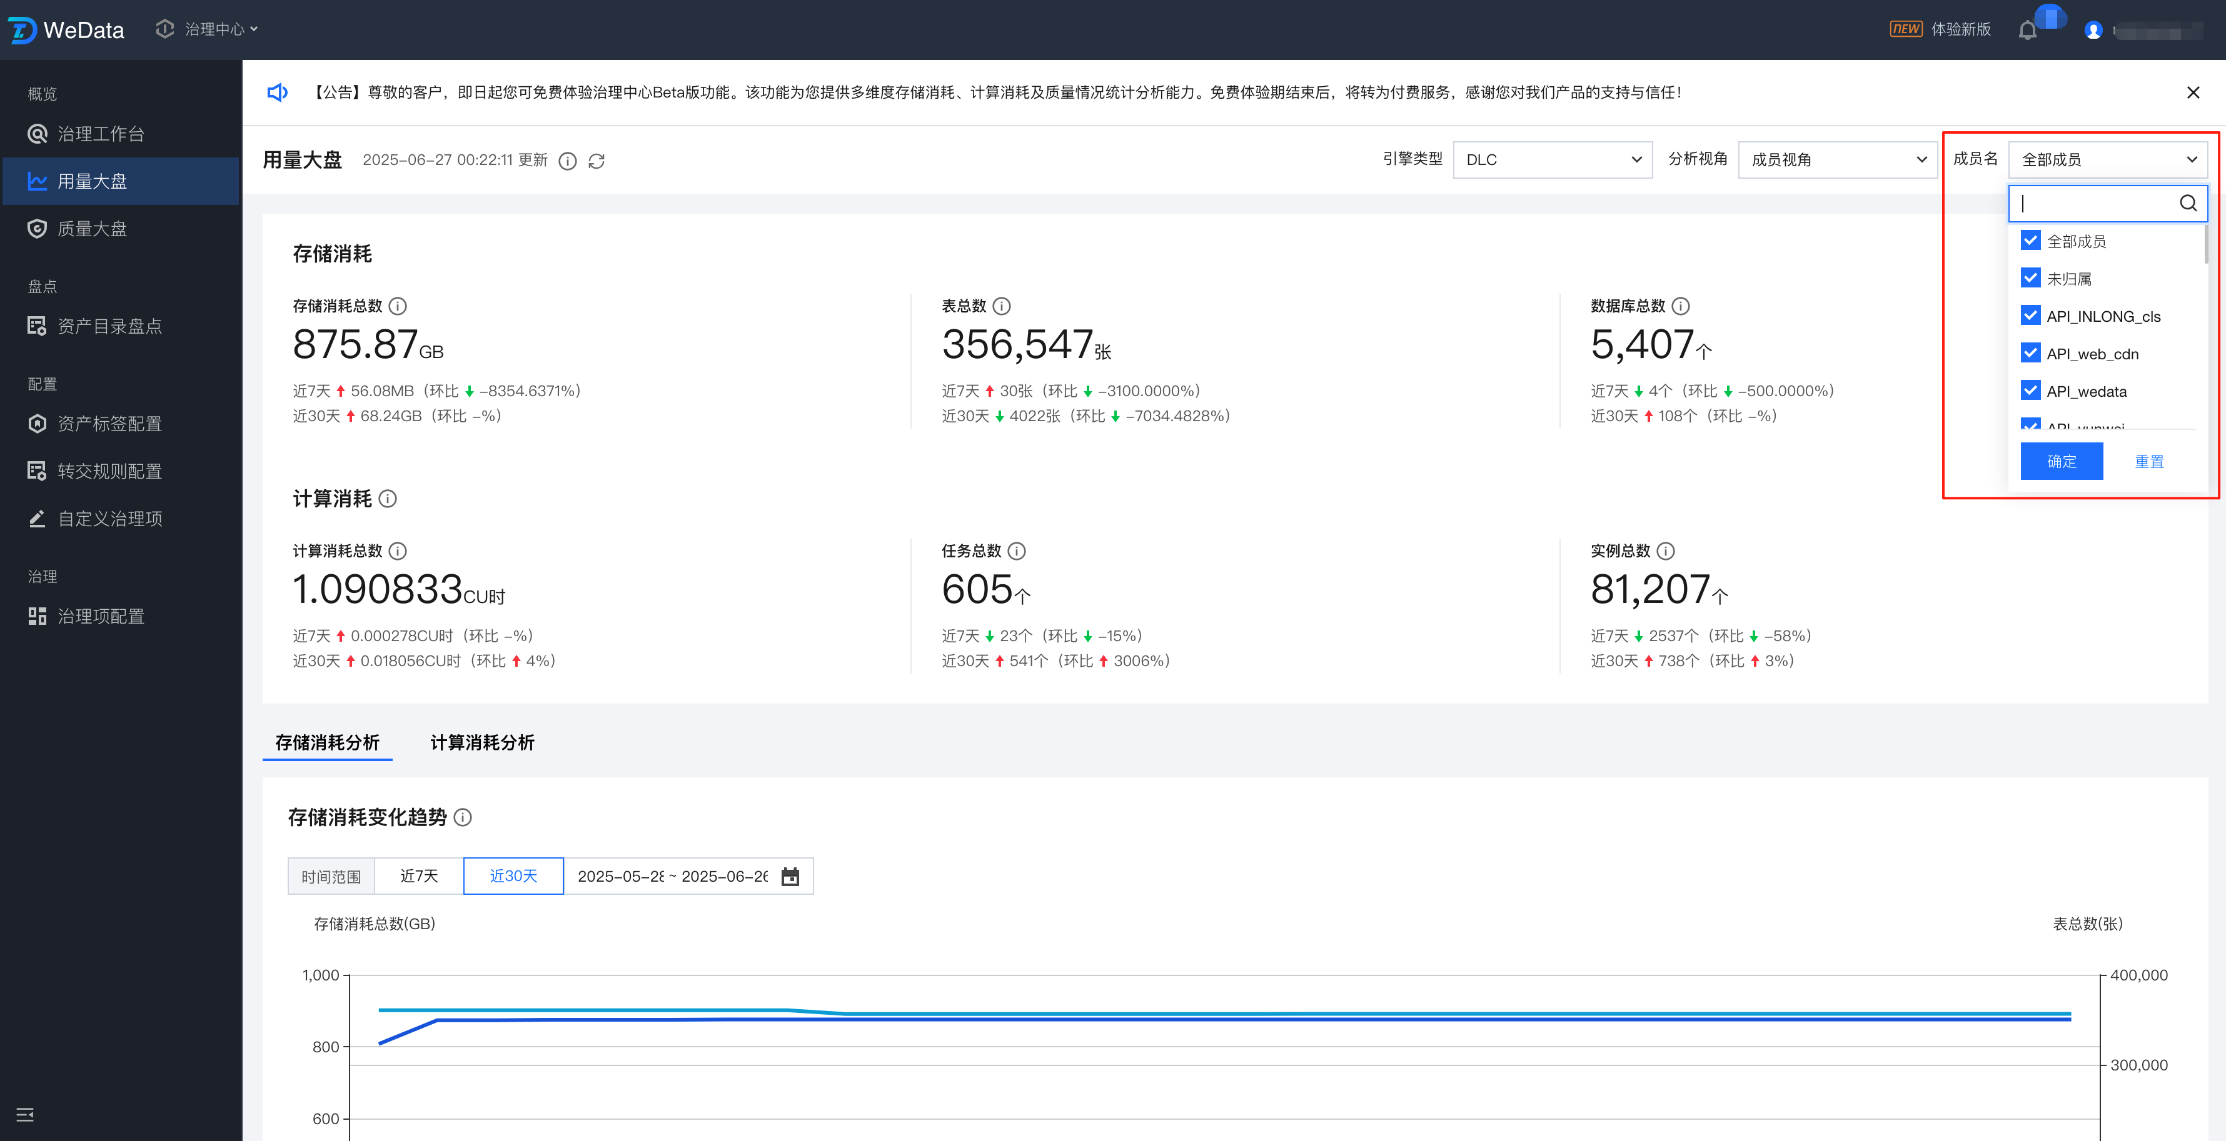Screen dimensions: 2226x1141
Task: Collapse sidebar using bottom-left menu icon
Action: pyautogui.click(x=25, y=1114)
